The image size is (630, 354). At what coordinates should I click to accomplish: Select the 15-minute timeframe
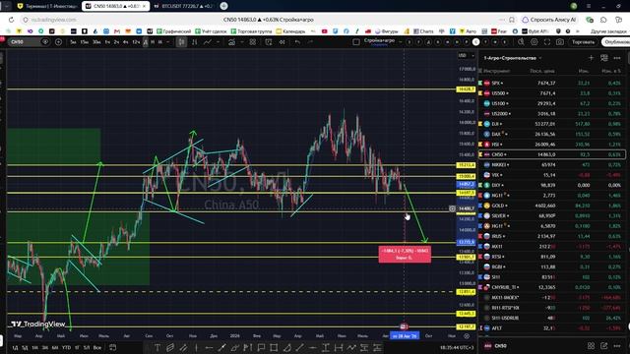(84, 42)
